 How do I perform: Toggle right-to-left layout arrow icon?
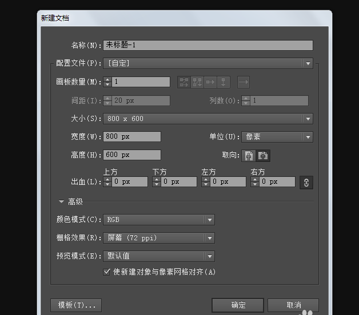click(244, 82)
